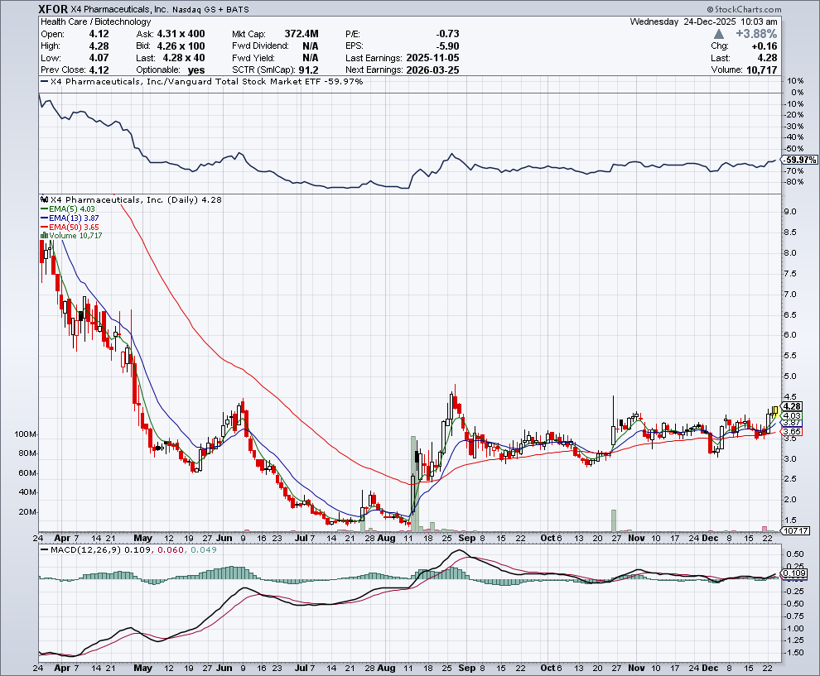Click the red 3.65 EMA(50) axis tag
The image size is (820, 676).
click(x=792, y=432)
